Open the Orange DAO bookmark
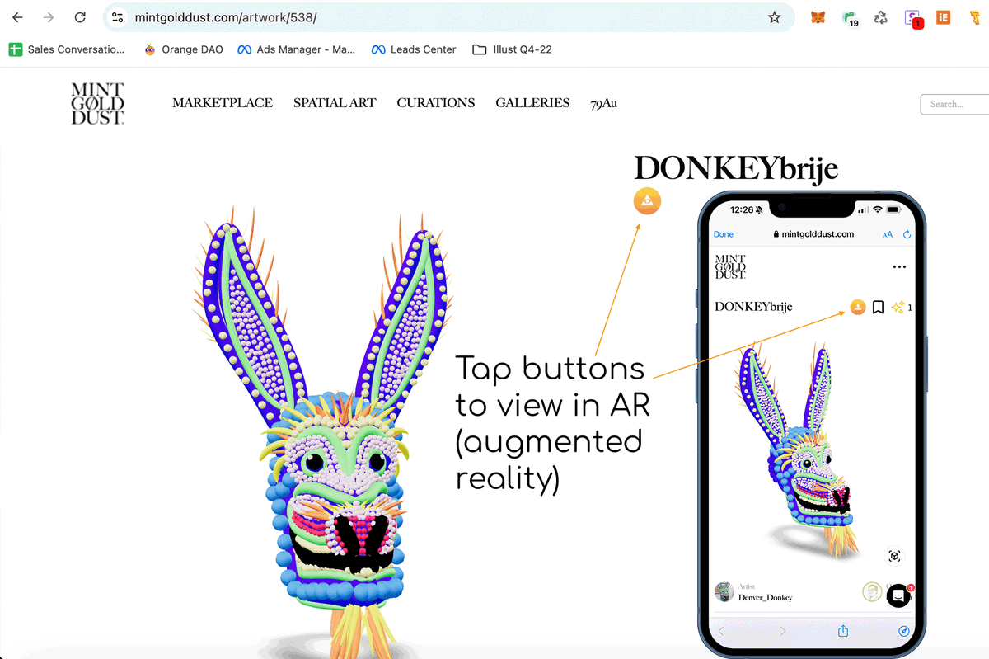The height and width of the screenshot is (659, 989). [x=183, y=49]
